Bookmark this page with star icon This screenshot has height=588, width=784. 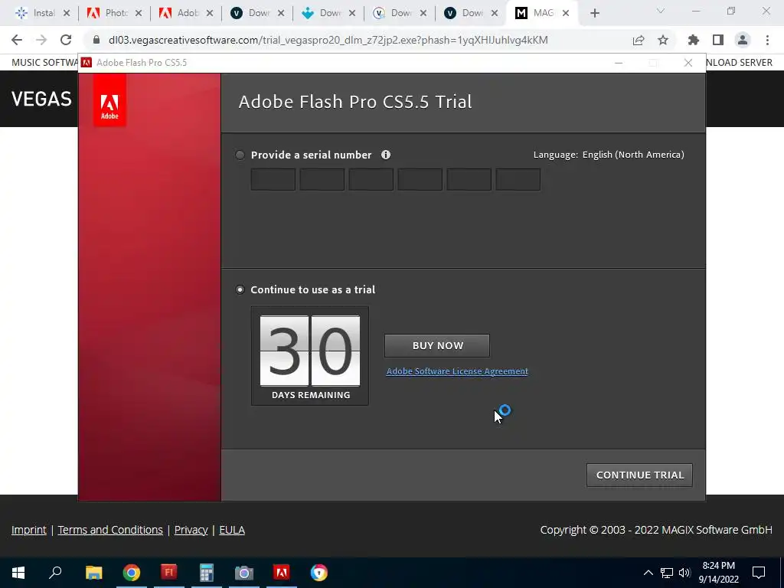click(x=663, y=40)
